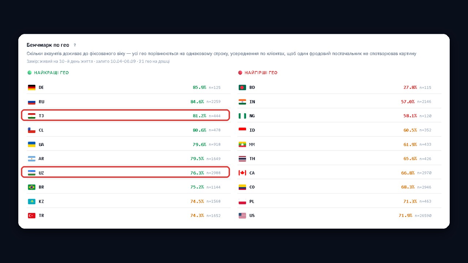
Task: Click the CO country code label
Action: tap(252, 187)
